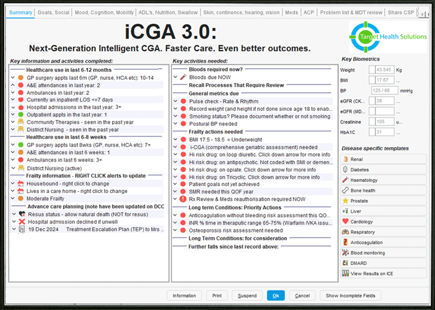Expand the loop diuretic high risk drug arrow
Viewport: 435px width, 310px height.
click(175, 155)
